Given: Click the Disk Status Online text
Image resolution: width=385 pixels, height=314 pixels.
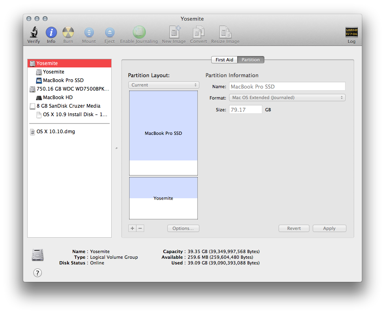Looking at the screenshot, I should (x=97, y=263).
